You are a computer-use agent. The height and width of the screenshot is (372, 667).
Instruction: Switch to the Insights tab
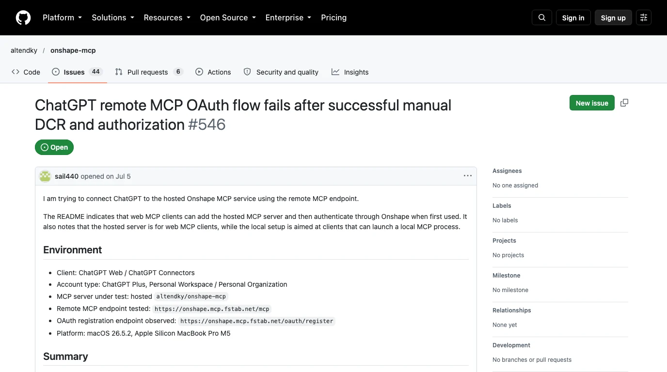tap(350, 72)
